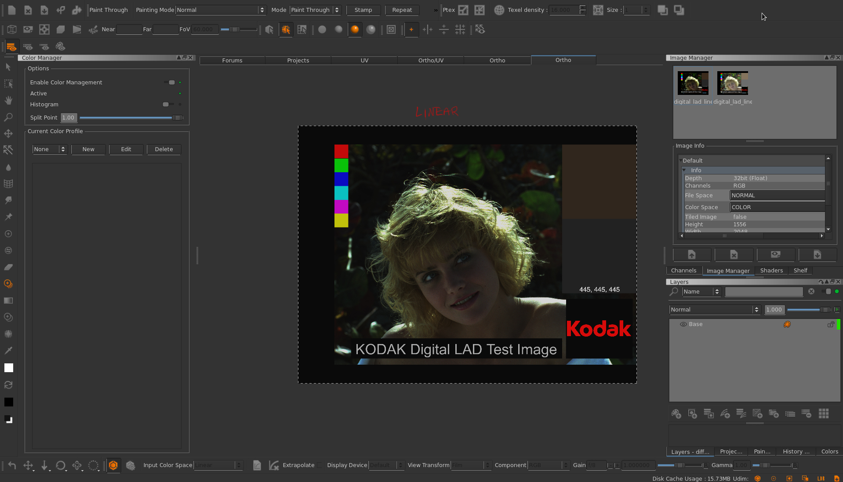Click the New color profile button
Screen dimensions: 843x482
(88, 149)
